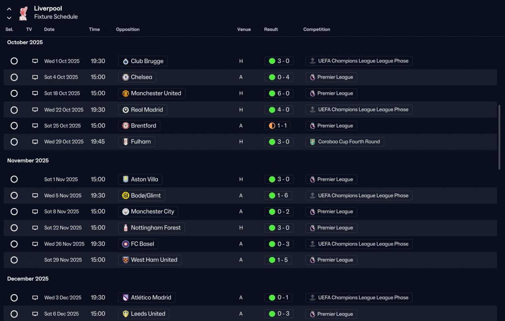Click the up chevron beside Liverpool

(x=9, y=9)
